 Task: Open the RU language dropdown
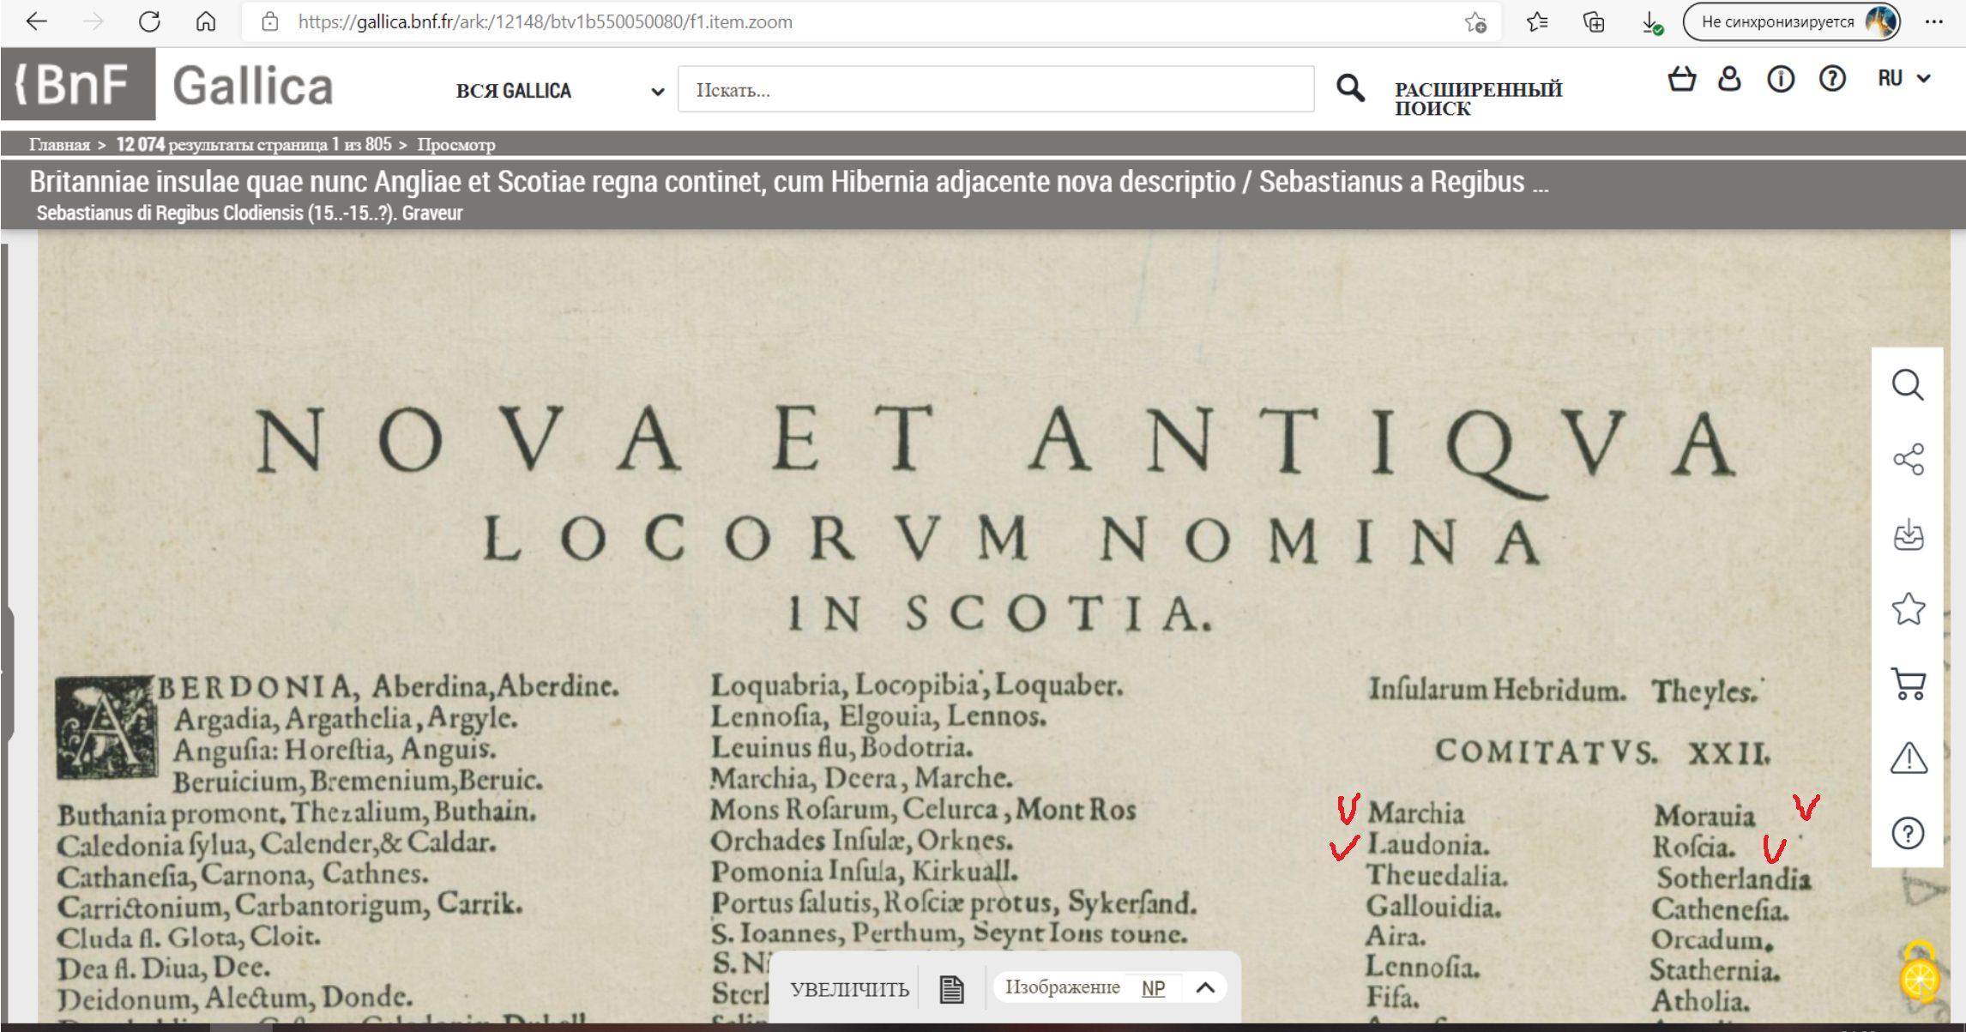(x=1904, y=79)
